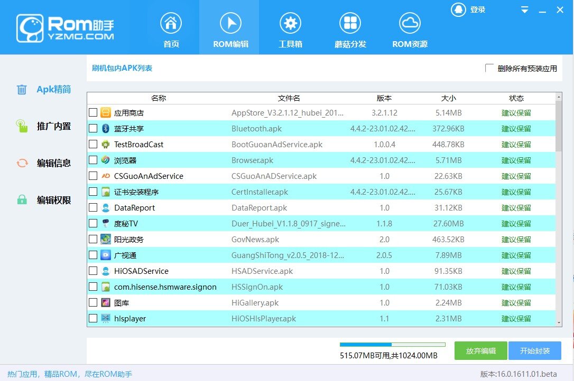Select Apk精简 in the sidebar
This screenshot has height=381, width=574.
pyautogui.click(x=53, y=89)
